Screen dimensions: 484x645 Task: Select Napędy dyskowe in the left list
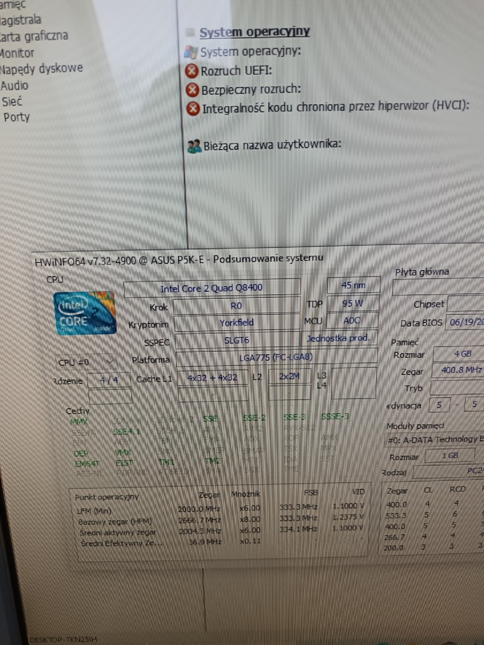coord(41,69)
